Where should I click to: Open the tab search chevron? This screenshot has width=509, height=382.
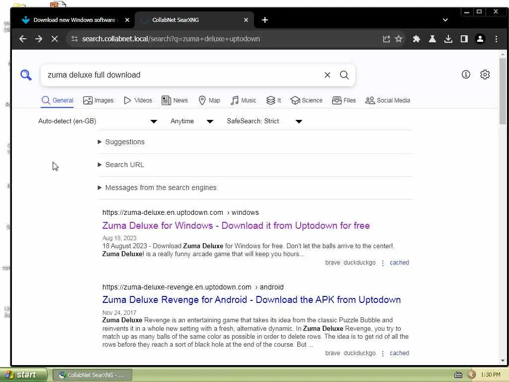click(445, 20)
